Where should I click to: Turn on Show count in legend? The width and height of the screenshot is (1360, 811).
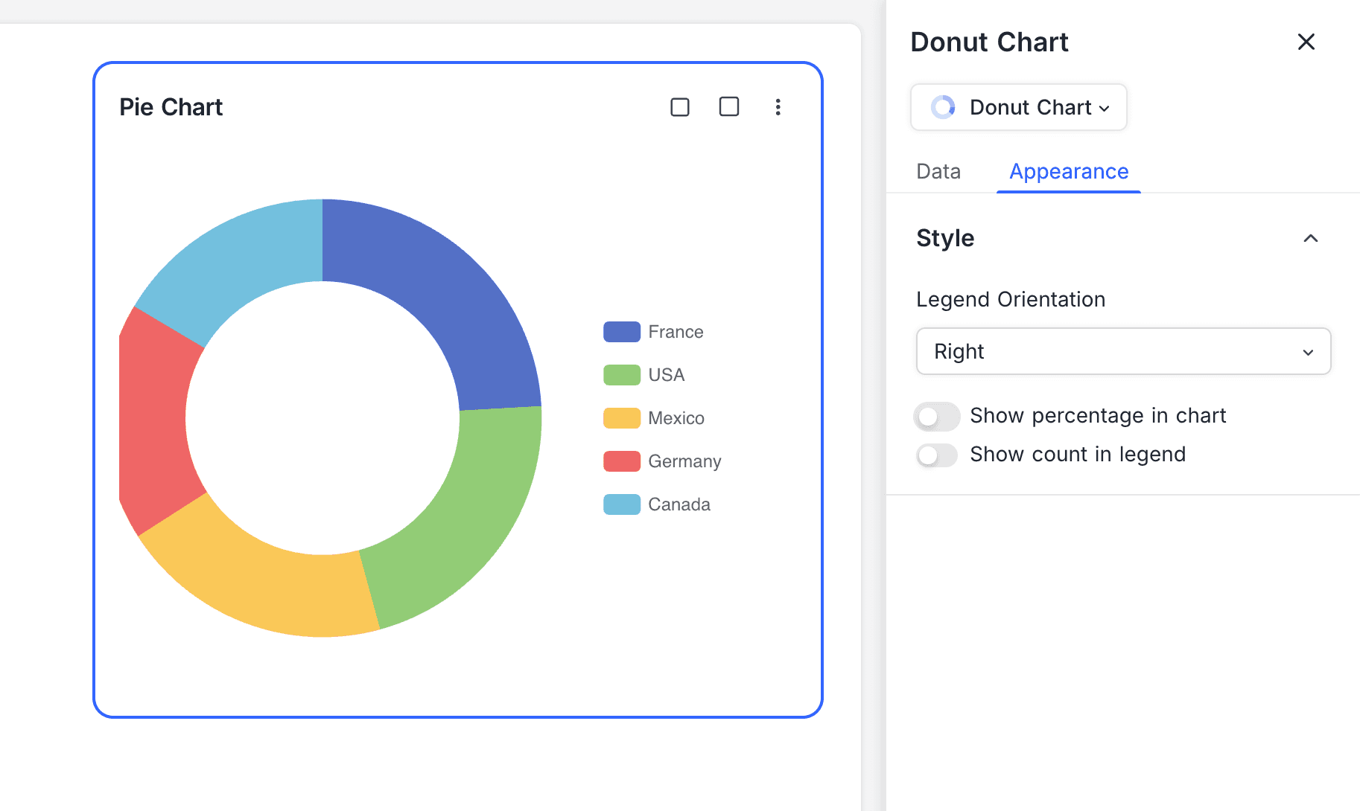click(x=936, y=455)
